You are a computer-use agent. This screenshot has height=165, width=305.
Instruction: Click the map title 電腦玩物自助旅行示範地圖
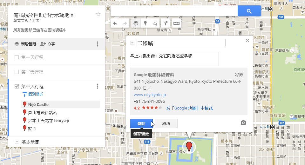44,15
